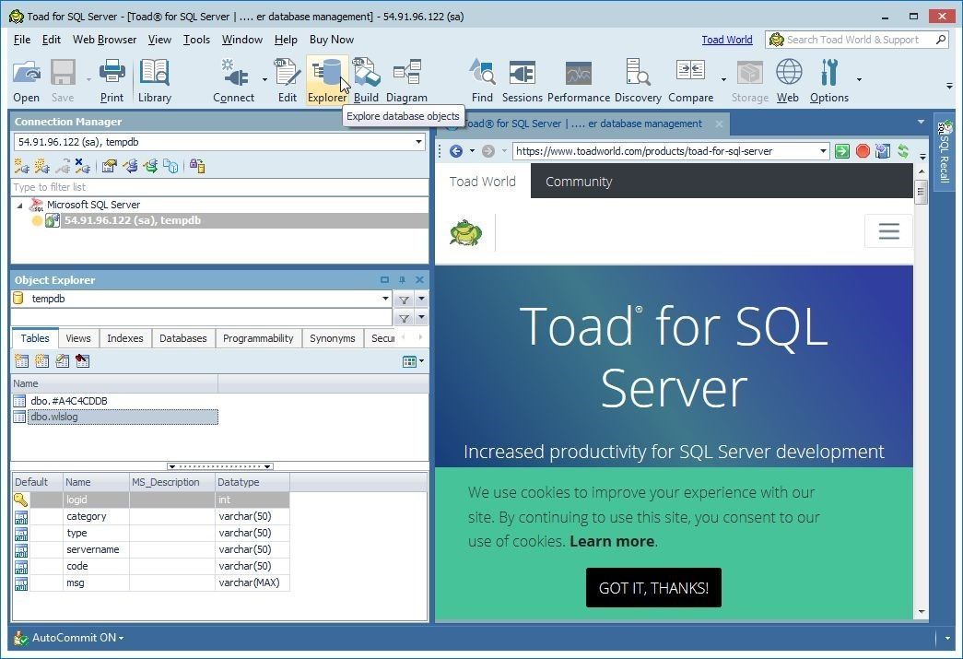
Task: Open the Connect button dropdown arrow
Action: [264, 80]
